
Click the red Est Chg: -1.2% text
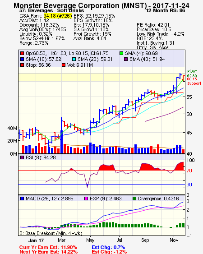point(109,252)
